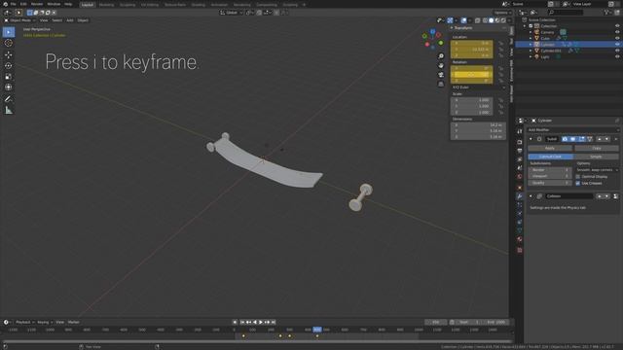Open the Render properties tab
This screenshot has height=350, width=623.
click(x=520, y=142)
